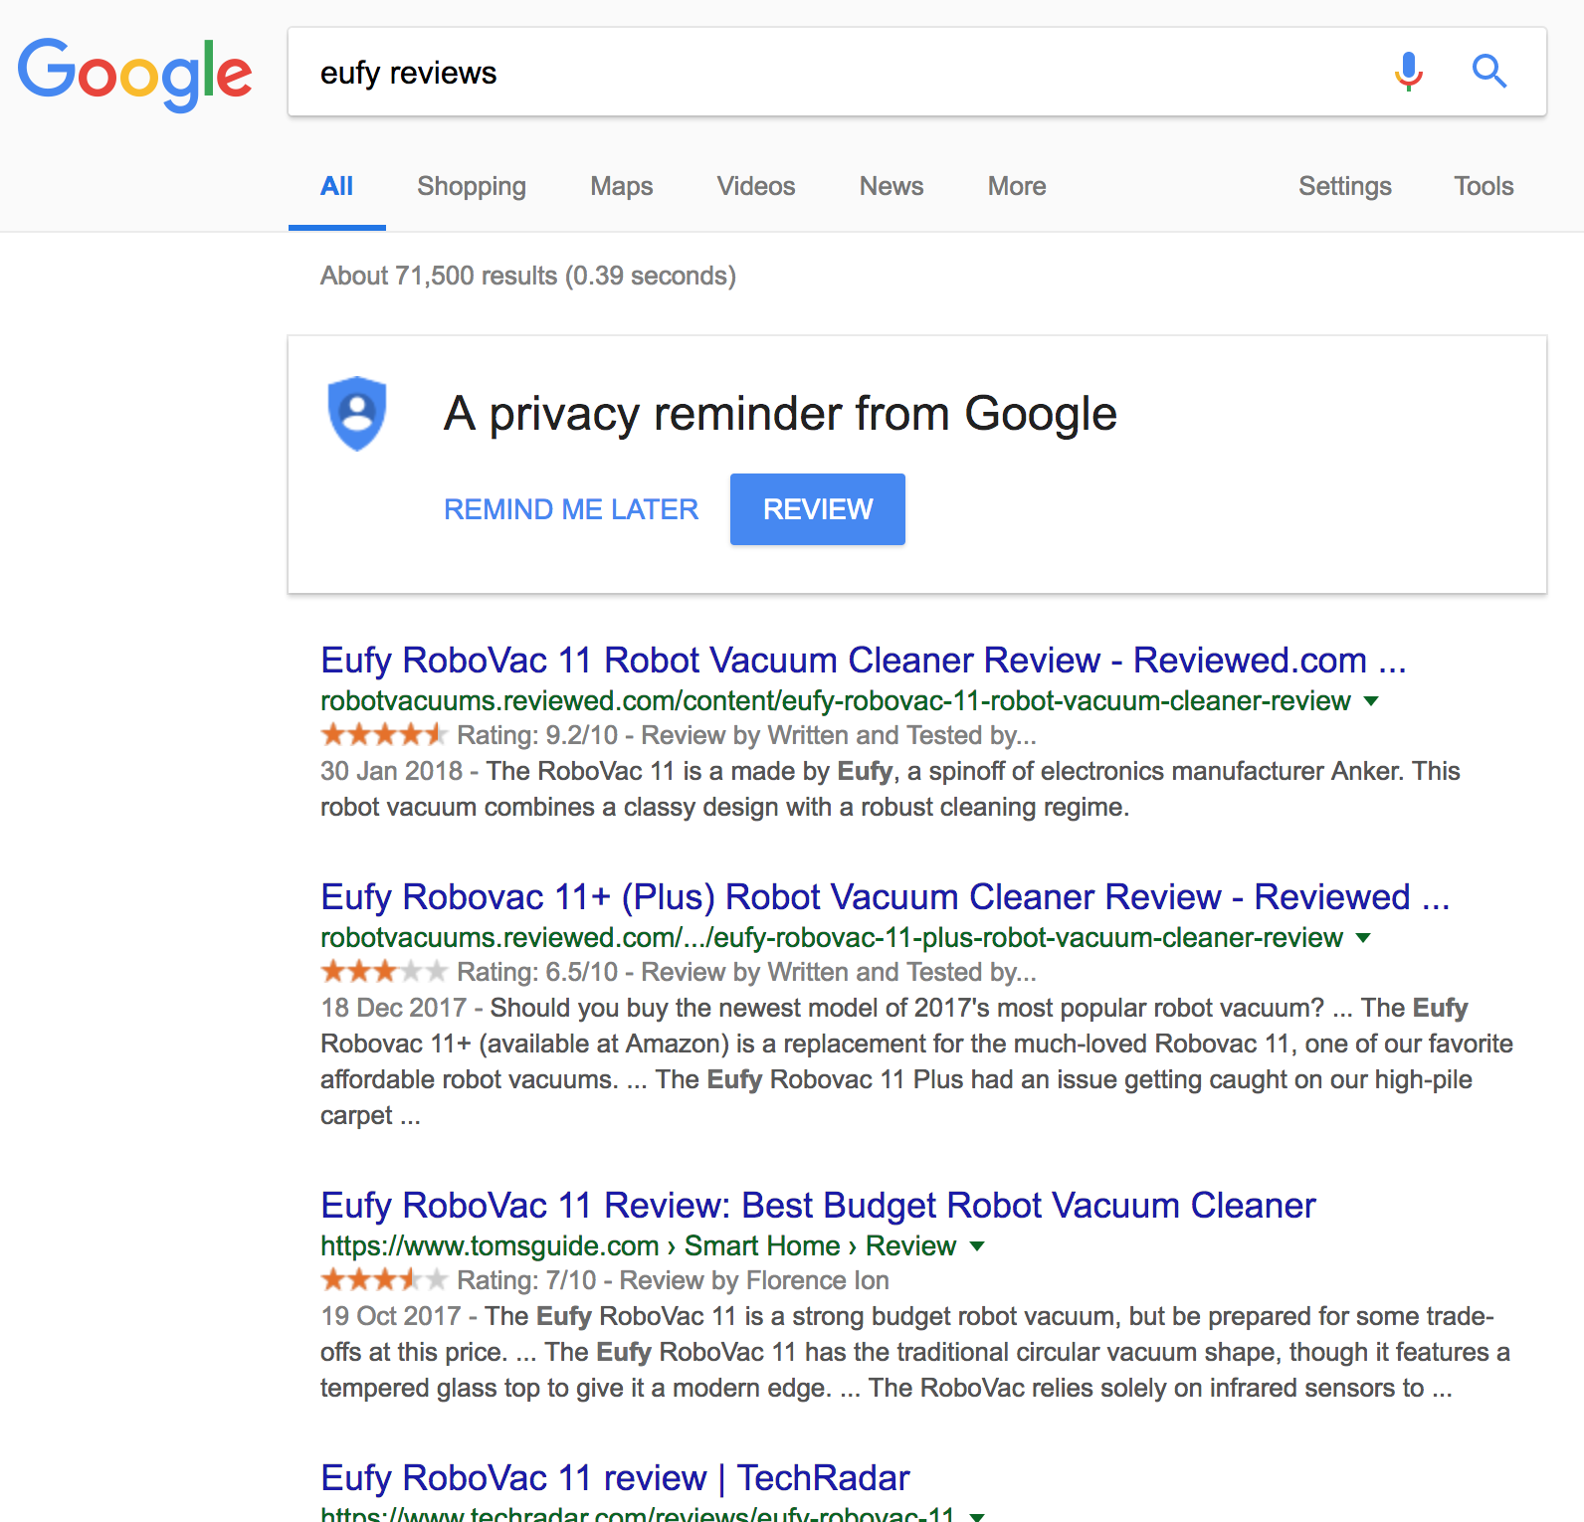
Task: Open Eufy RoboVac 11 review TechRadar link
Action: tap(615, 1478)
